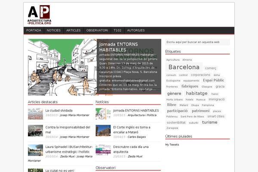The height and width of the screenshot is (172, 258).
Task: Select the doha tag
Action: click(x=217, y=75)
